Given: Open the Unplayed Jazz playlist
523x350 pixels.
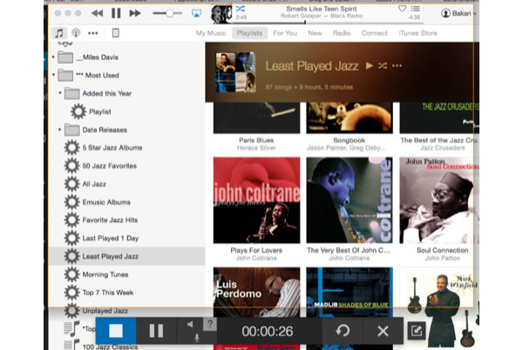Looking at the screenshot, I should click(x=96, y=311).
